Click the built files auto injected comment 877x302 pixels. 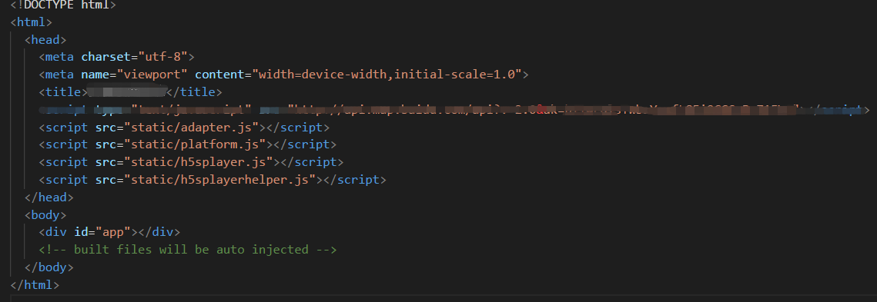coord(188,250)
